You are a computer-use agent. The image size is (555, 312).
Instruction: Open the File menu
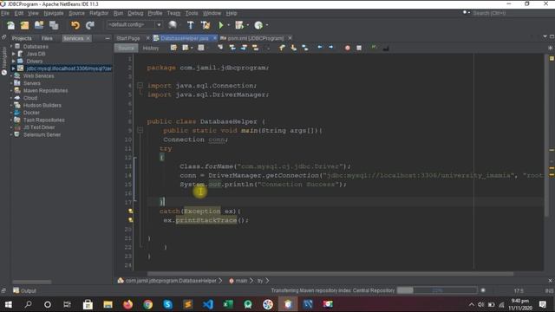[5, 13]
